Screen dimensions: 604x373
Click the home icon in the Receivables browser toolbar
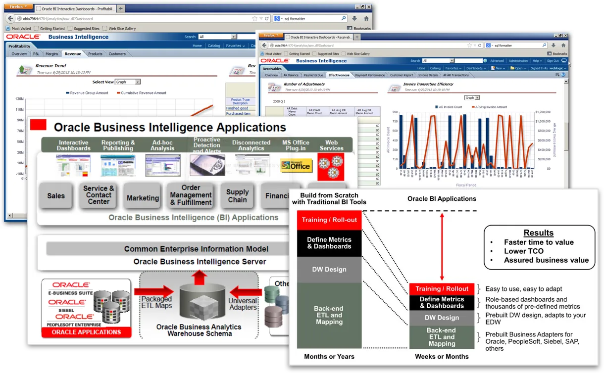pos(563,45)
